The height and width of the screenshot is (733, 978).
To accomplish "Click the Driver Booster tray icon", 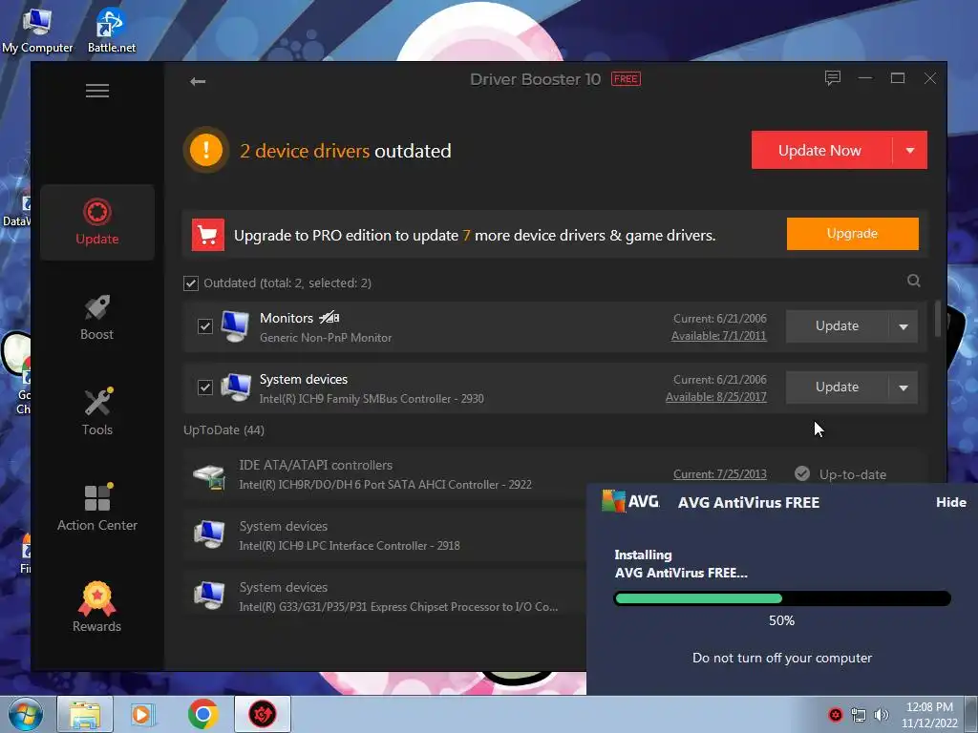I will tap(835, 714).
